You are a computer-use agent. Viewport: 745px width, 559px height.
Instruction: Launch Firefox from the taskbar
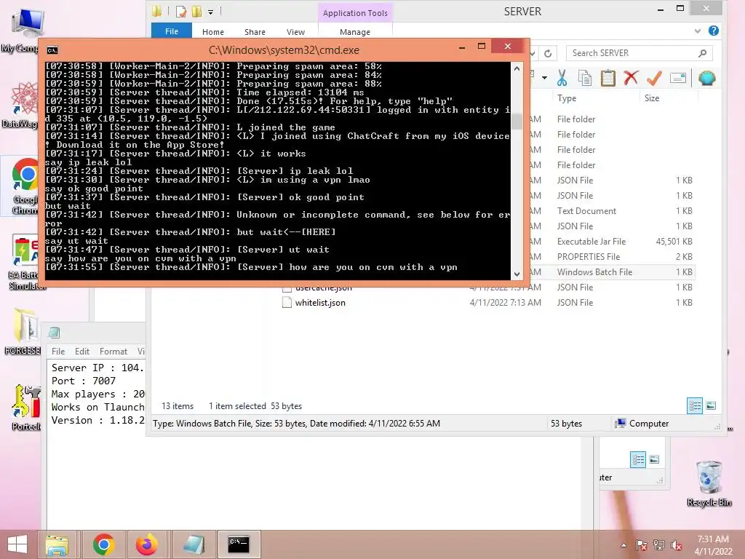pos(146,544)
